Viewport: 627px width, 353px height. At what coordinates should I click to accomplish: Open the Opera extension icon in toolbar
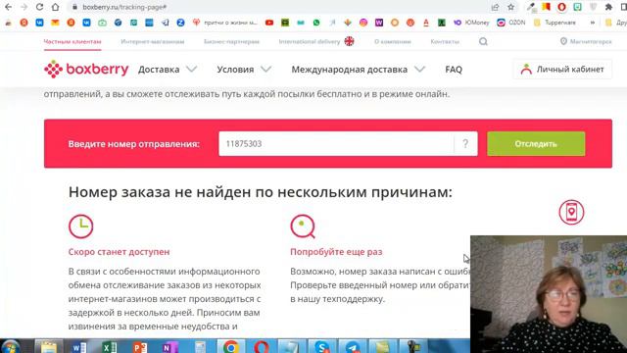[561, 7]
